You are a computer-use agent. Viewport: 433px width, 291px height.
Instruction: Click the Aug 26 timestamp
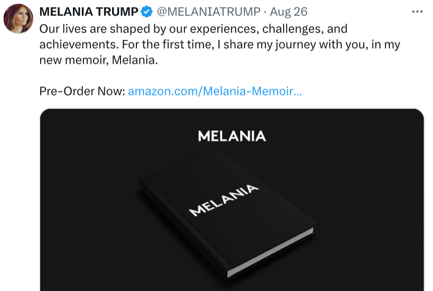click(x=289, y=12)
